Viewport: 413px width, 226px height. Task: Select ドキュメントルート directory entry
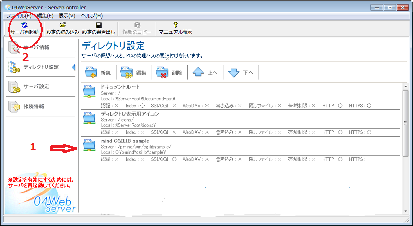click(x=119, y=87)
